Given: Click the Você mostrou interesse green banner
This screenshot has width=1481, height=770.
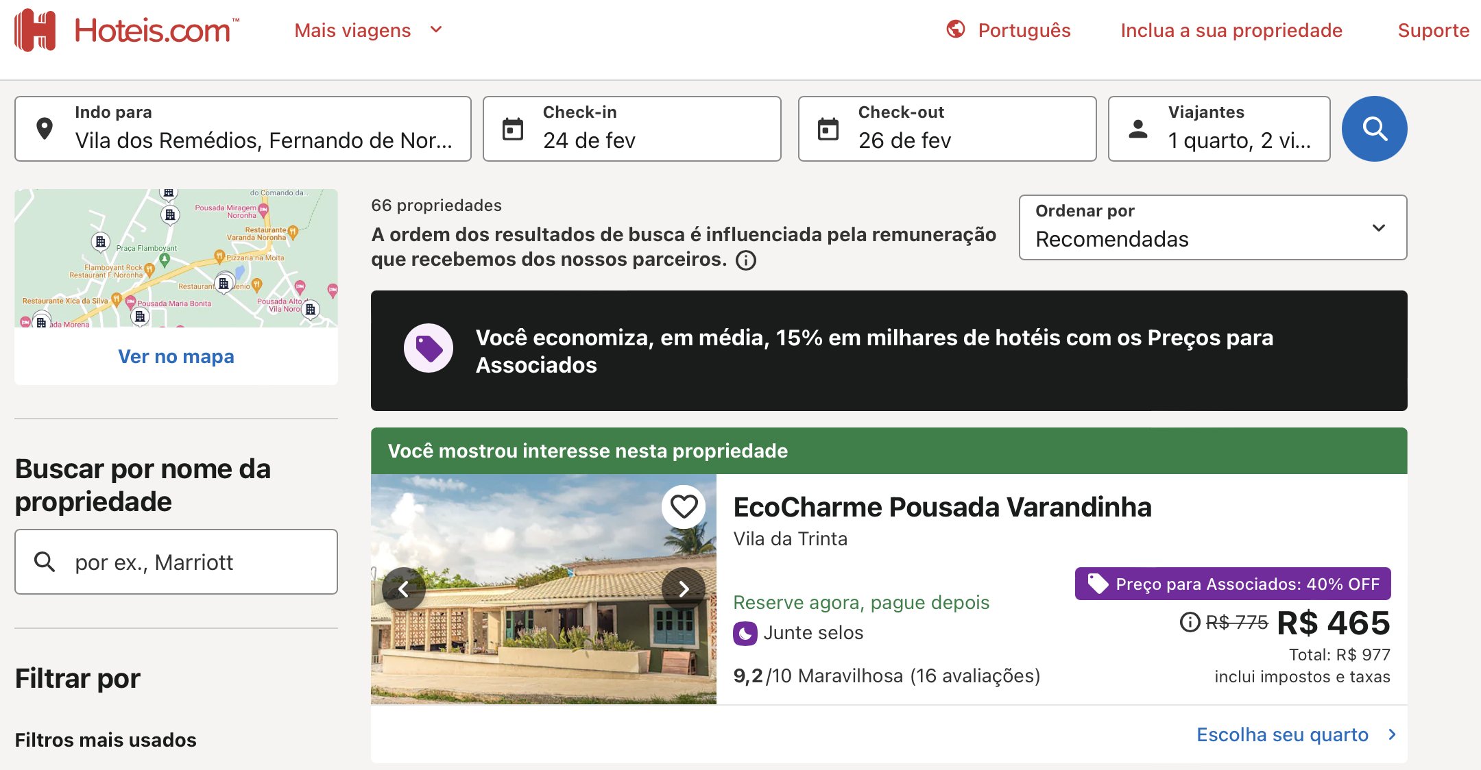Looking at the screenshot, I should click(889, 451).
